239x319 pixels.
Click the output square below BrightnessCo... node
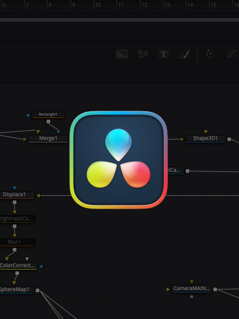tap(15, 226)
